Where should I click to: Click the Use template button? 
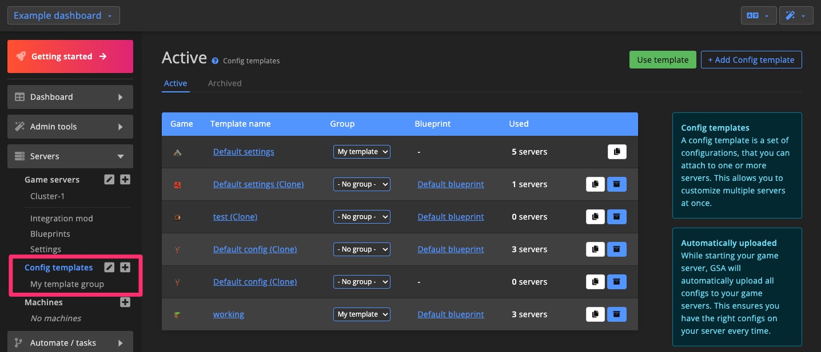pyautogui.click(x=663, y=59)
